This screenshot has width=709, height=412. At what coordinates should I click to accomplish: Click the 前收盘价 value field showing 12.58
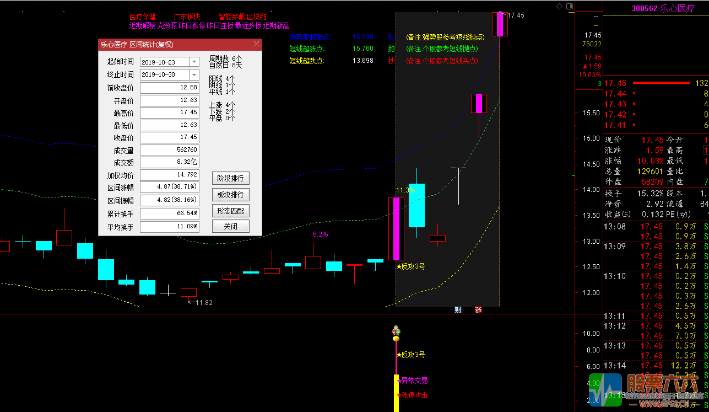169,87
